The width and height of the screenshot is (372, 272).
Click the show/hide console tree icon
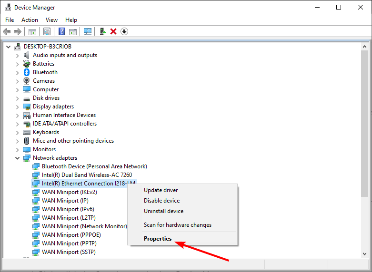(32, 31)
